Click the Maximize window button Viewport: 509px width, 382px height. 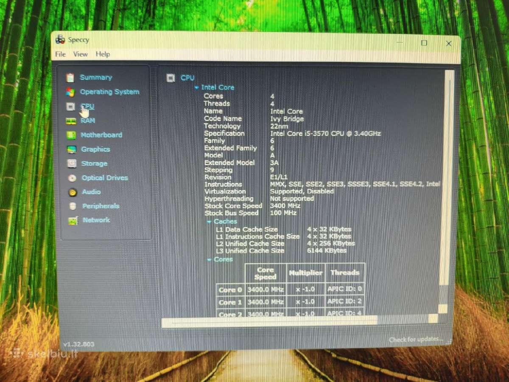pos(424,43)
